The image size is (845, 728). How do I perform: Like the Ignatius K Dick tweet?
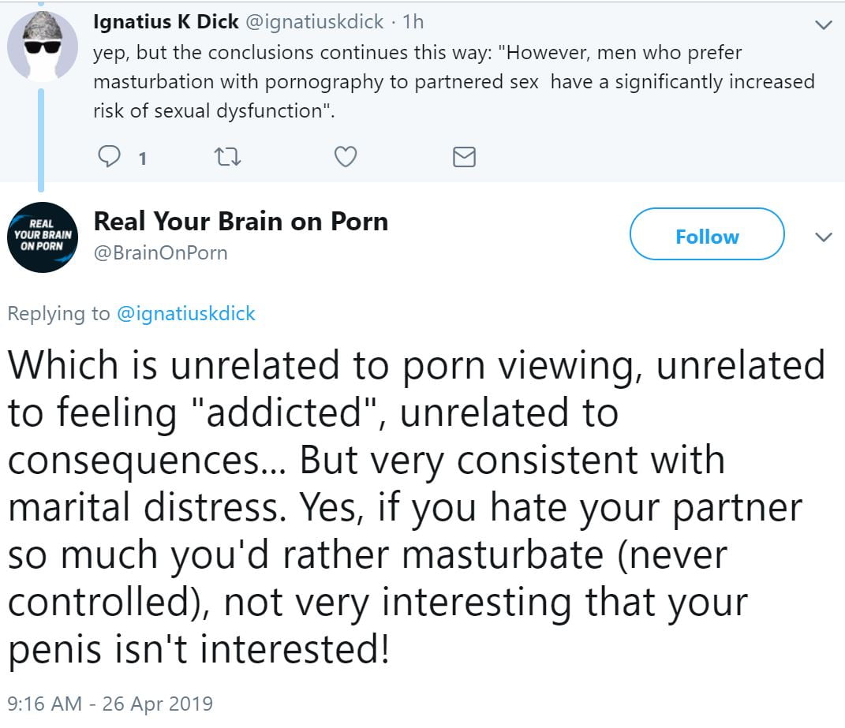click(346, 158)
